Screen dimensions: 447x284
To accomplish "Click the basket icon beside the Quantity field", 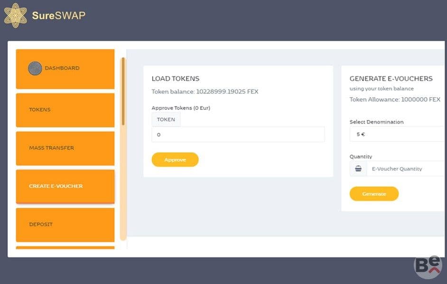I will (x=358, y=169).
